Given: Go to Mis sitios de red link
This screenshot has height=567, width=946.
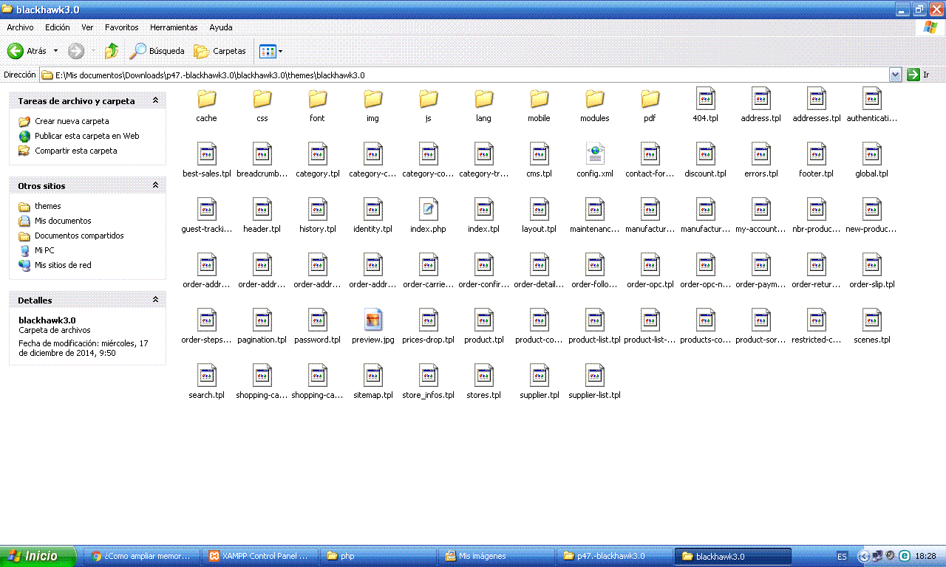Looking at the screenshot, I should [x=63, y=265].
